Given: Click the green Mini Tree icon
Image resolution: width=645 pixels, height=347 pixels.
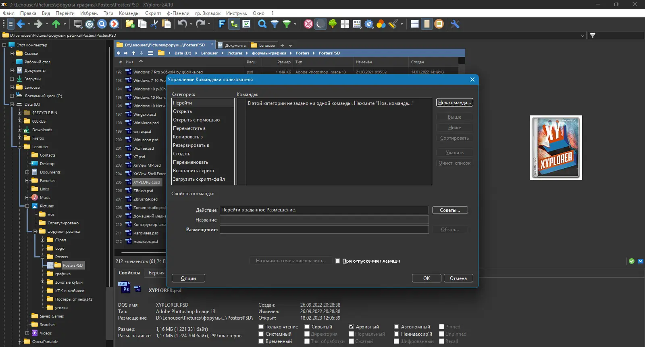Looking at the screenshot, I should click(333, 24).
